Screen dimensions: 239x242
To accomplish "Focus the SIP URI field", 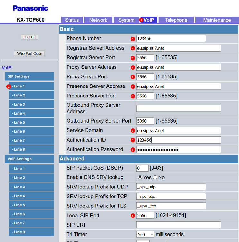I will pyautogui.click(x=179, y=225).
